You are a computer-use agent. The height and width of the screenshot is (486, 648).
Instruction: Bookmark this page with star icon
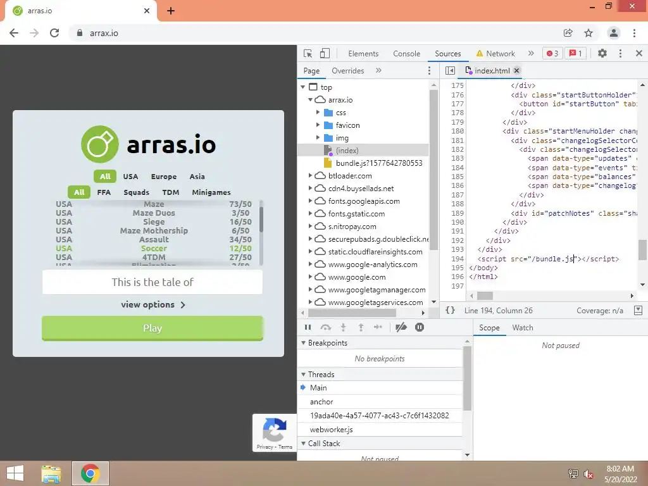[589, 33]
